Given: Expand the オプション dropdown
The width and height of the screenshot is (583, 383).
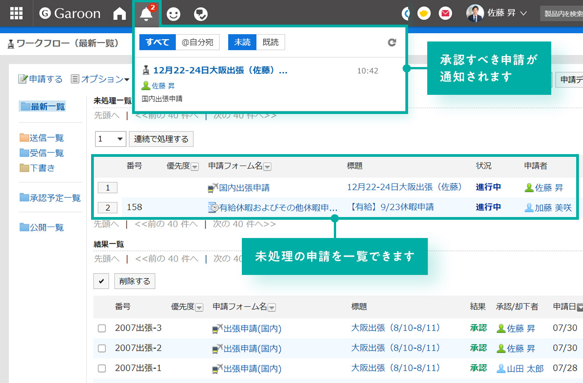Looking at the screenshot, I should [100, 79].
